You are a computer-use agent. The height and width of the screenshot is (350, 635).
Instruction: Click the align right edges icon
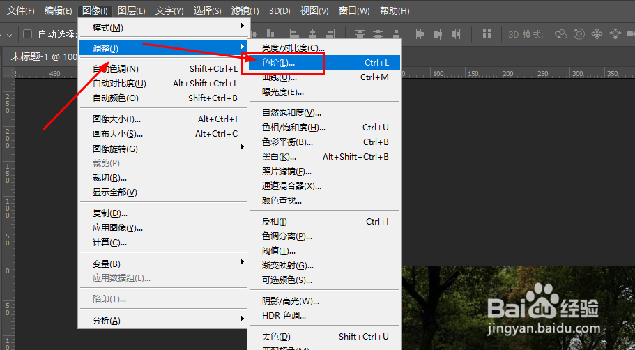[x=330, y=34]
